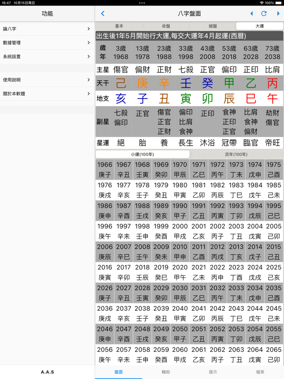This screenshot has height=379, width=284.
Task: Select the 23歲 1988 luck column
Action: [164, 52]
